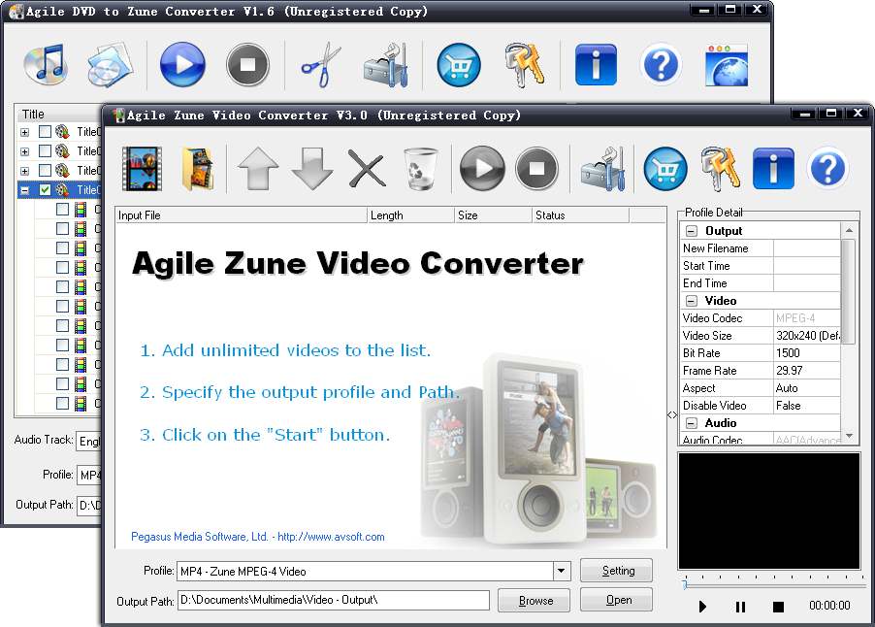
Task: Click the preview play button
Action: pyautogui.click(x=702, y=607)
